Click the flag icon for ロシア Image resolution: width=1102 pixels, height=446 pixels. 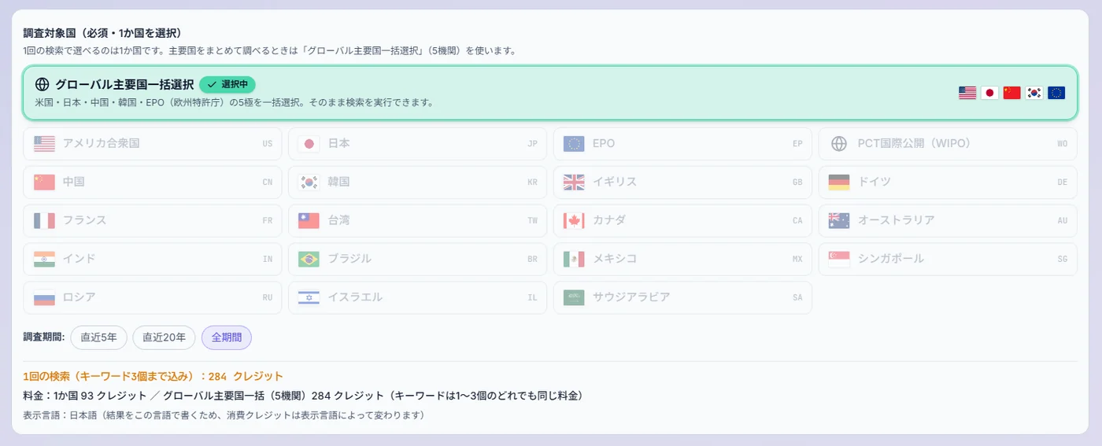click(44, 298)
